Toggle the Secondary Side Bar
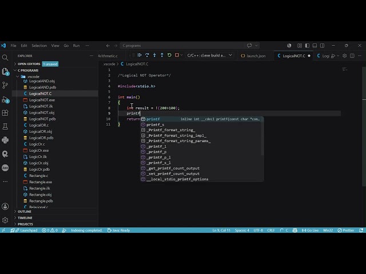Image resolution: width=366 pixels, height=274 pixels. click(x=322, y=46)
